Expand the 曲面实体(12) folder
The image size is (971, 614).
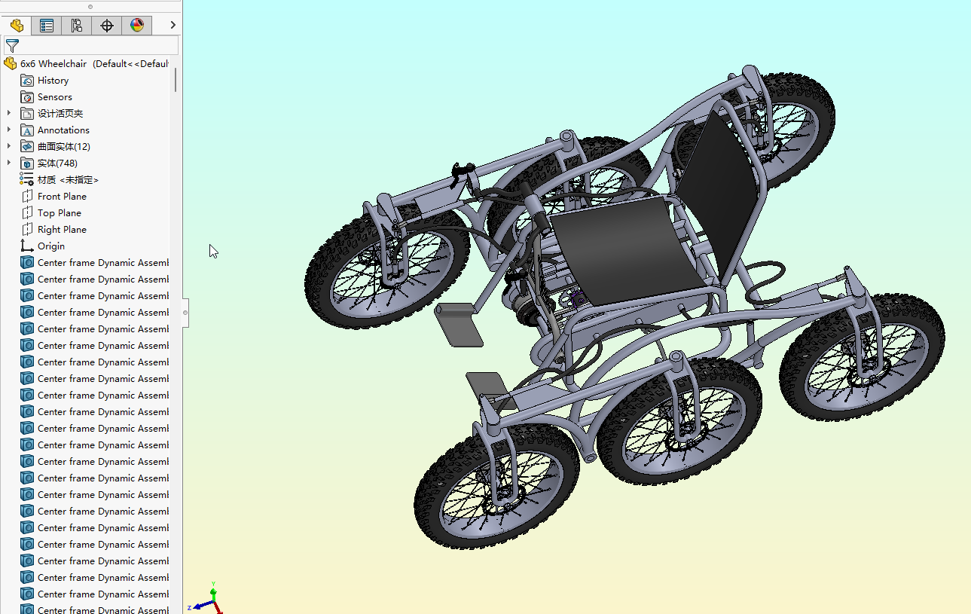click(x=9, y=147)
